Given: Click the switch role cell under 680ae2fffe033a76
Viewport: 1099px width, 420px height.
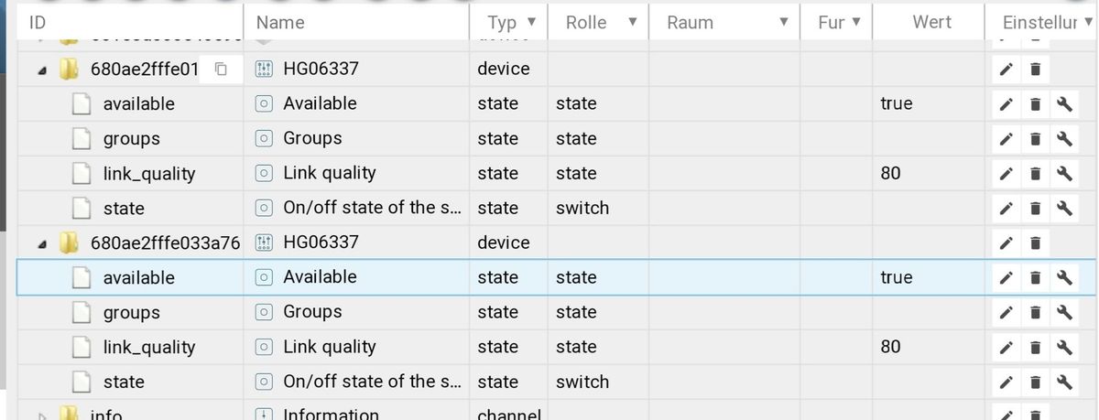Looking at the screenshot, I should (582, 382).
